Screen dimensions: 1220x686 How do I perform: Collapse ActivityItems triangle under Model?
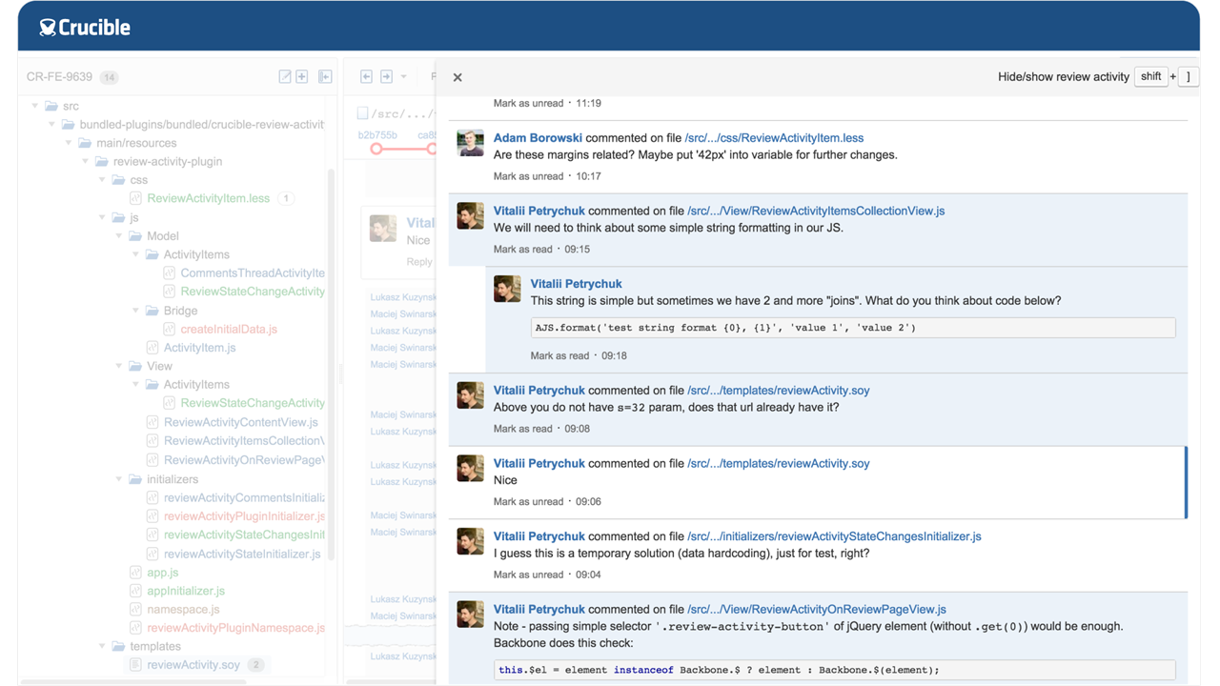pyautogui.click(x=136, y=254)
